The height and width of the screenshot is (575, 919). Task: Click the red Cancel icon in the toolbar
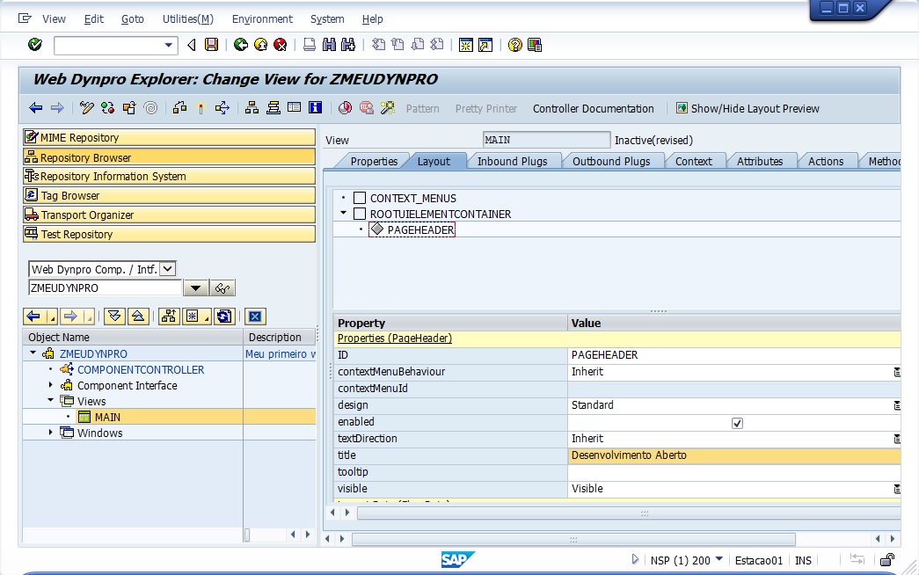click(280, 45)
